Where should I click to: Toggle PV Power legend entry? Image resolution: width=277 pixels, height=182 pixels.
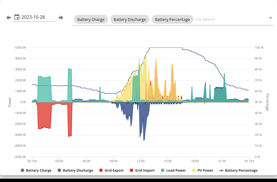pyautogui.click(x=203, y=170)
